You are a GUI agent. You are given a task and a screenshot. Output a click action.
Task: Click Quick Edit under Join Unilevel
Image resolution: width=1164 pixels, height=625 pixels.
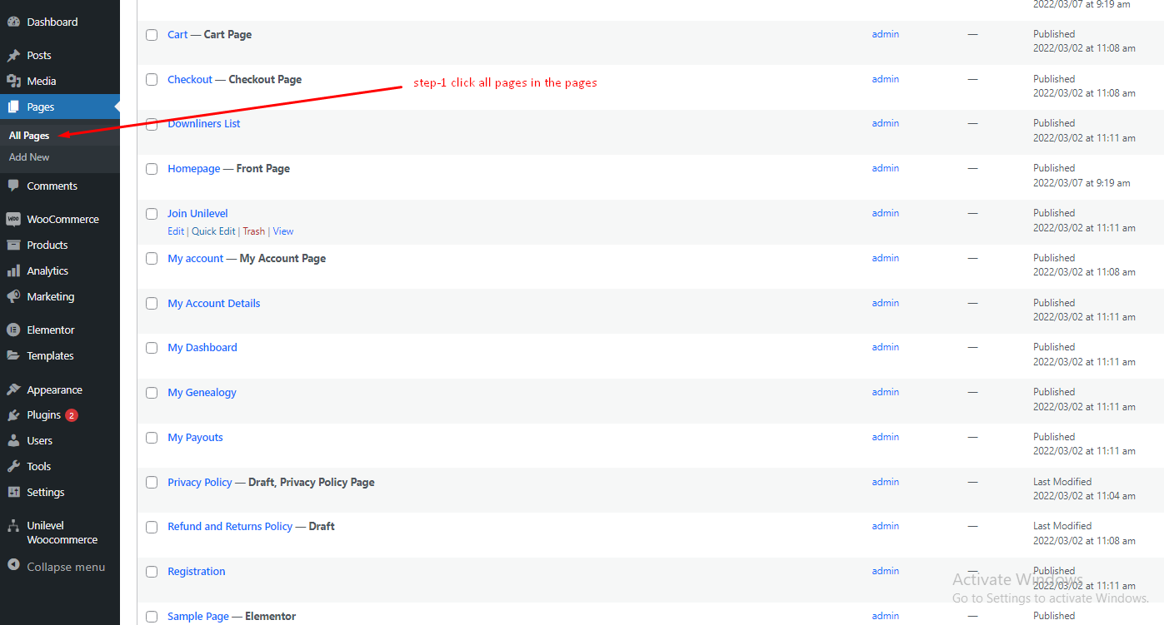[213, 231]
